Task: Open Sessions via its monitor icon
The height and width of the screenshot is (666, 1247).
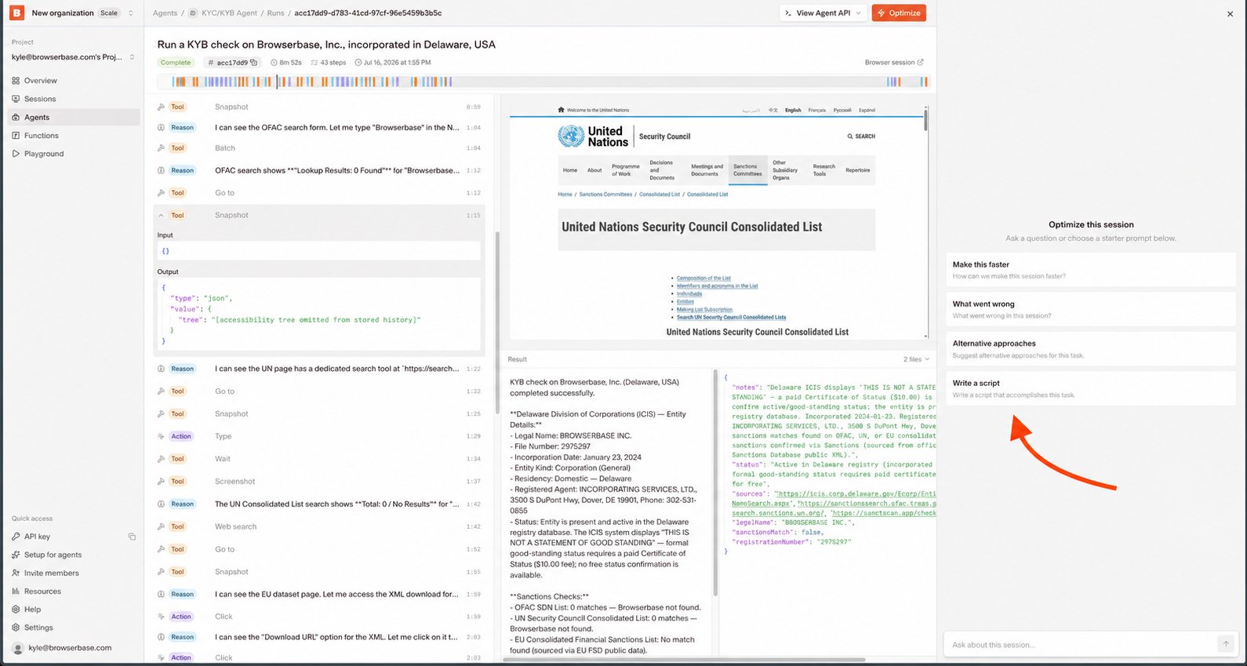Action: pyautogui.click(x=16, y=99)
